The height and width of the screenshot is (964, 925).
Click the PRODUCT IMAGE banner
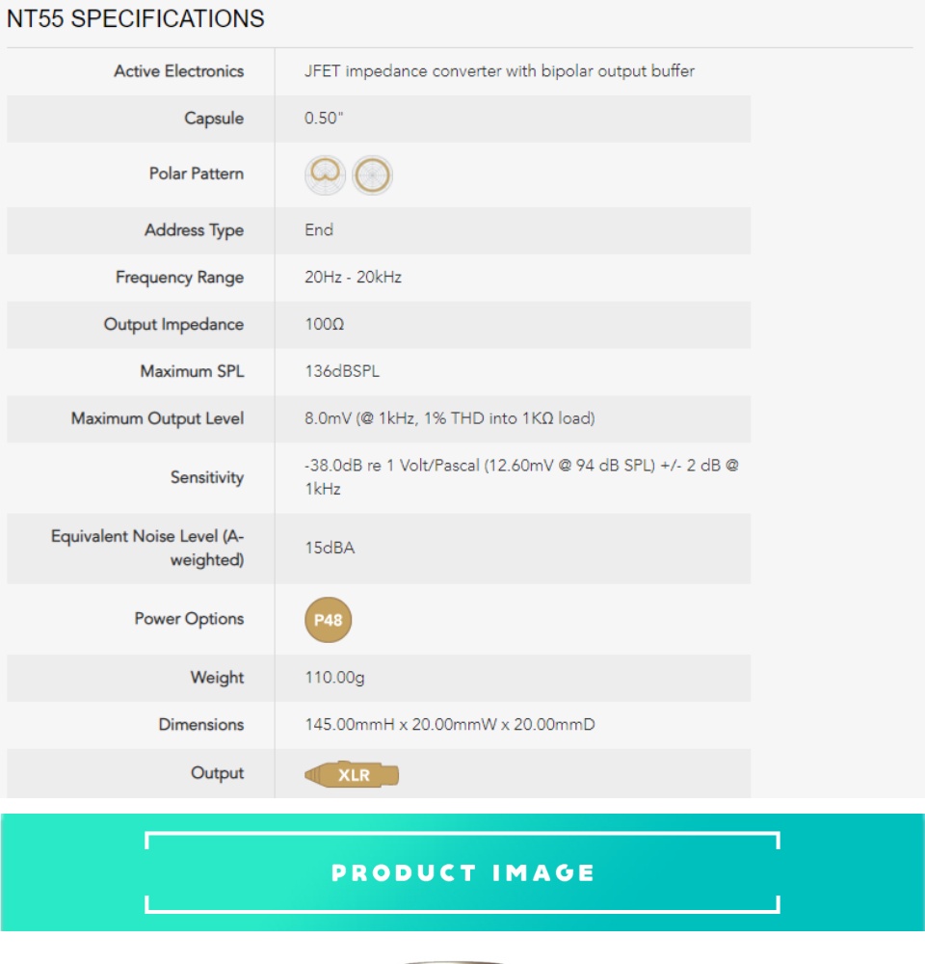pos(462,872)
